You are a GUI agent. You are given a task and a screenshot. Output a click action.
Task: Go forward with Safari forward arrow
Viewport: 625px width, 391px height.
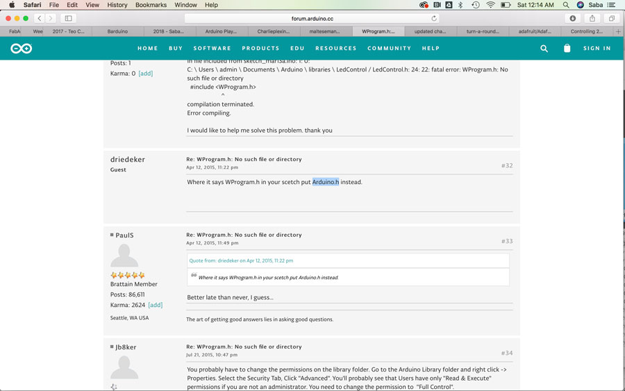[x=50, y=18]
